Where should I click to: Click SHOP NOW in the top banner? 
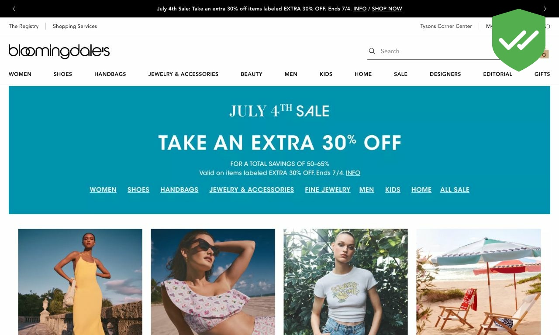pyautogui.click(x=387, y=9)
